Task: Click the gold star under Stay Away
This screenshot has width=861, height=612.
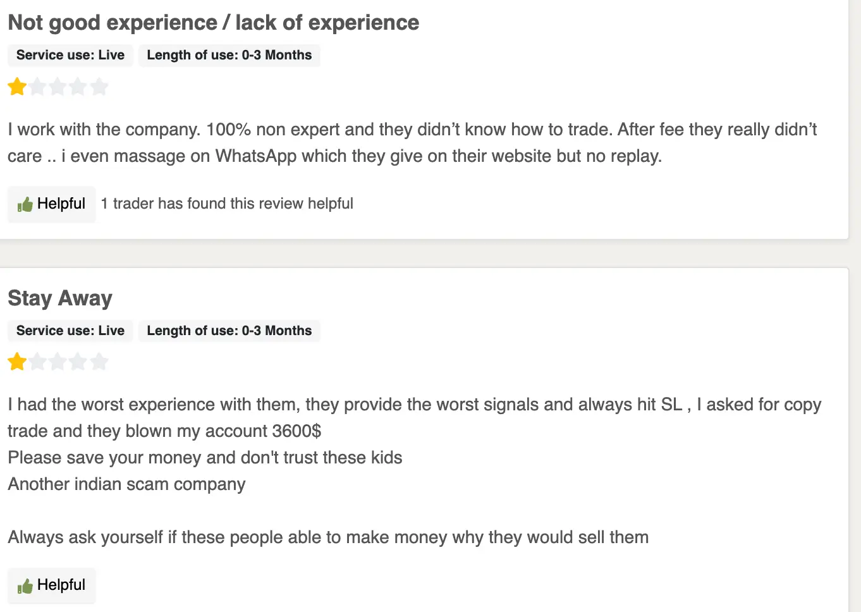Action: (17, 362)
